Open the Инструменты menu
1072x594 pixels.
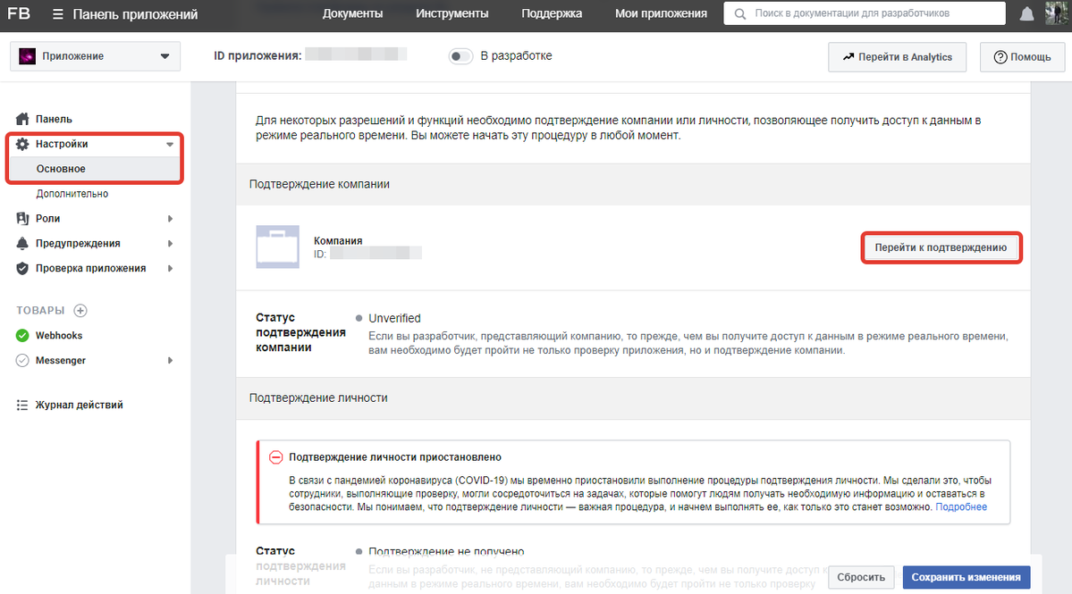452,14
